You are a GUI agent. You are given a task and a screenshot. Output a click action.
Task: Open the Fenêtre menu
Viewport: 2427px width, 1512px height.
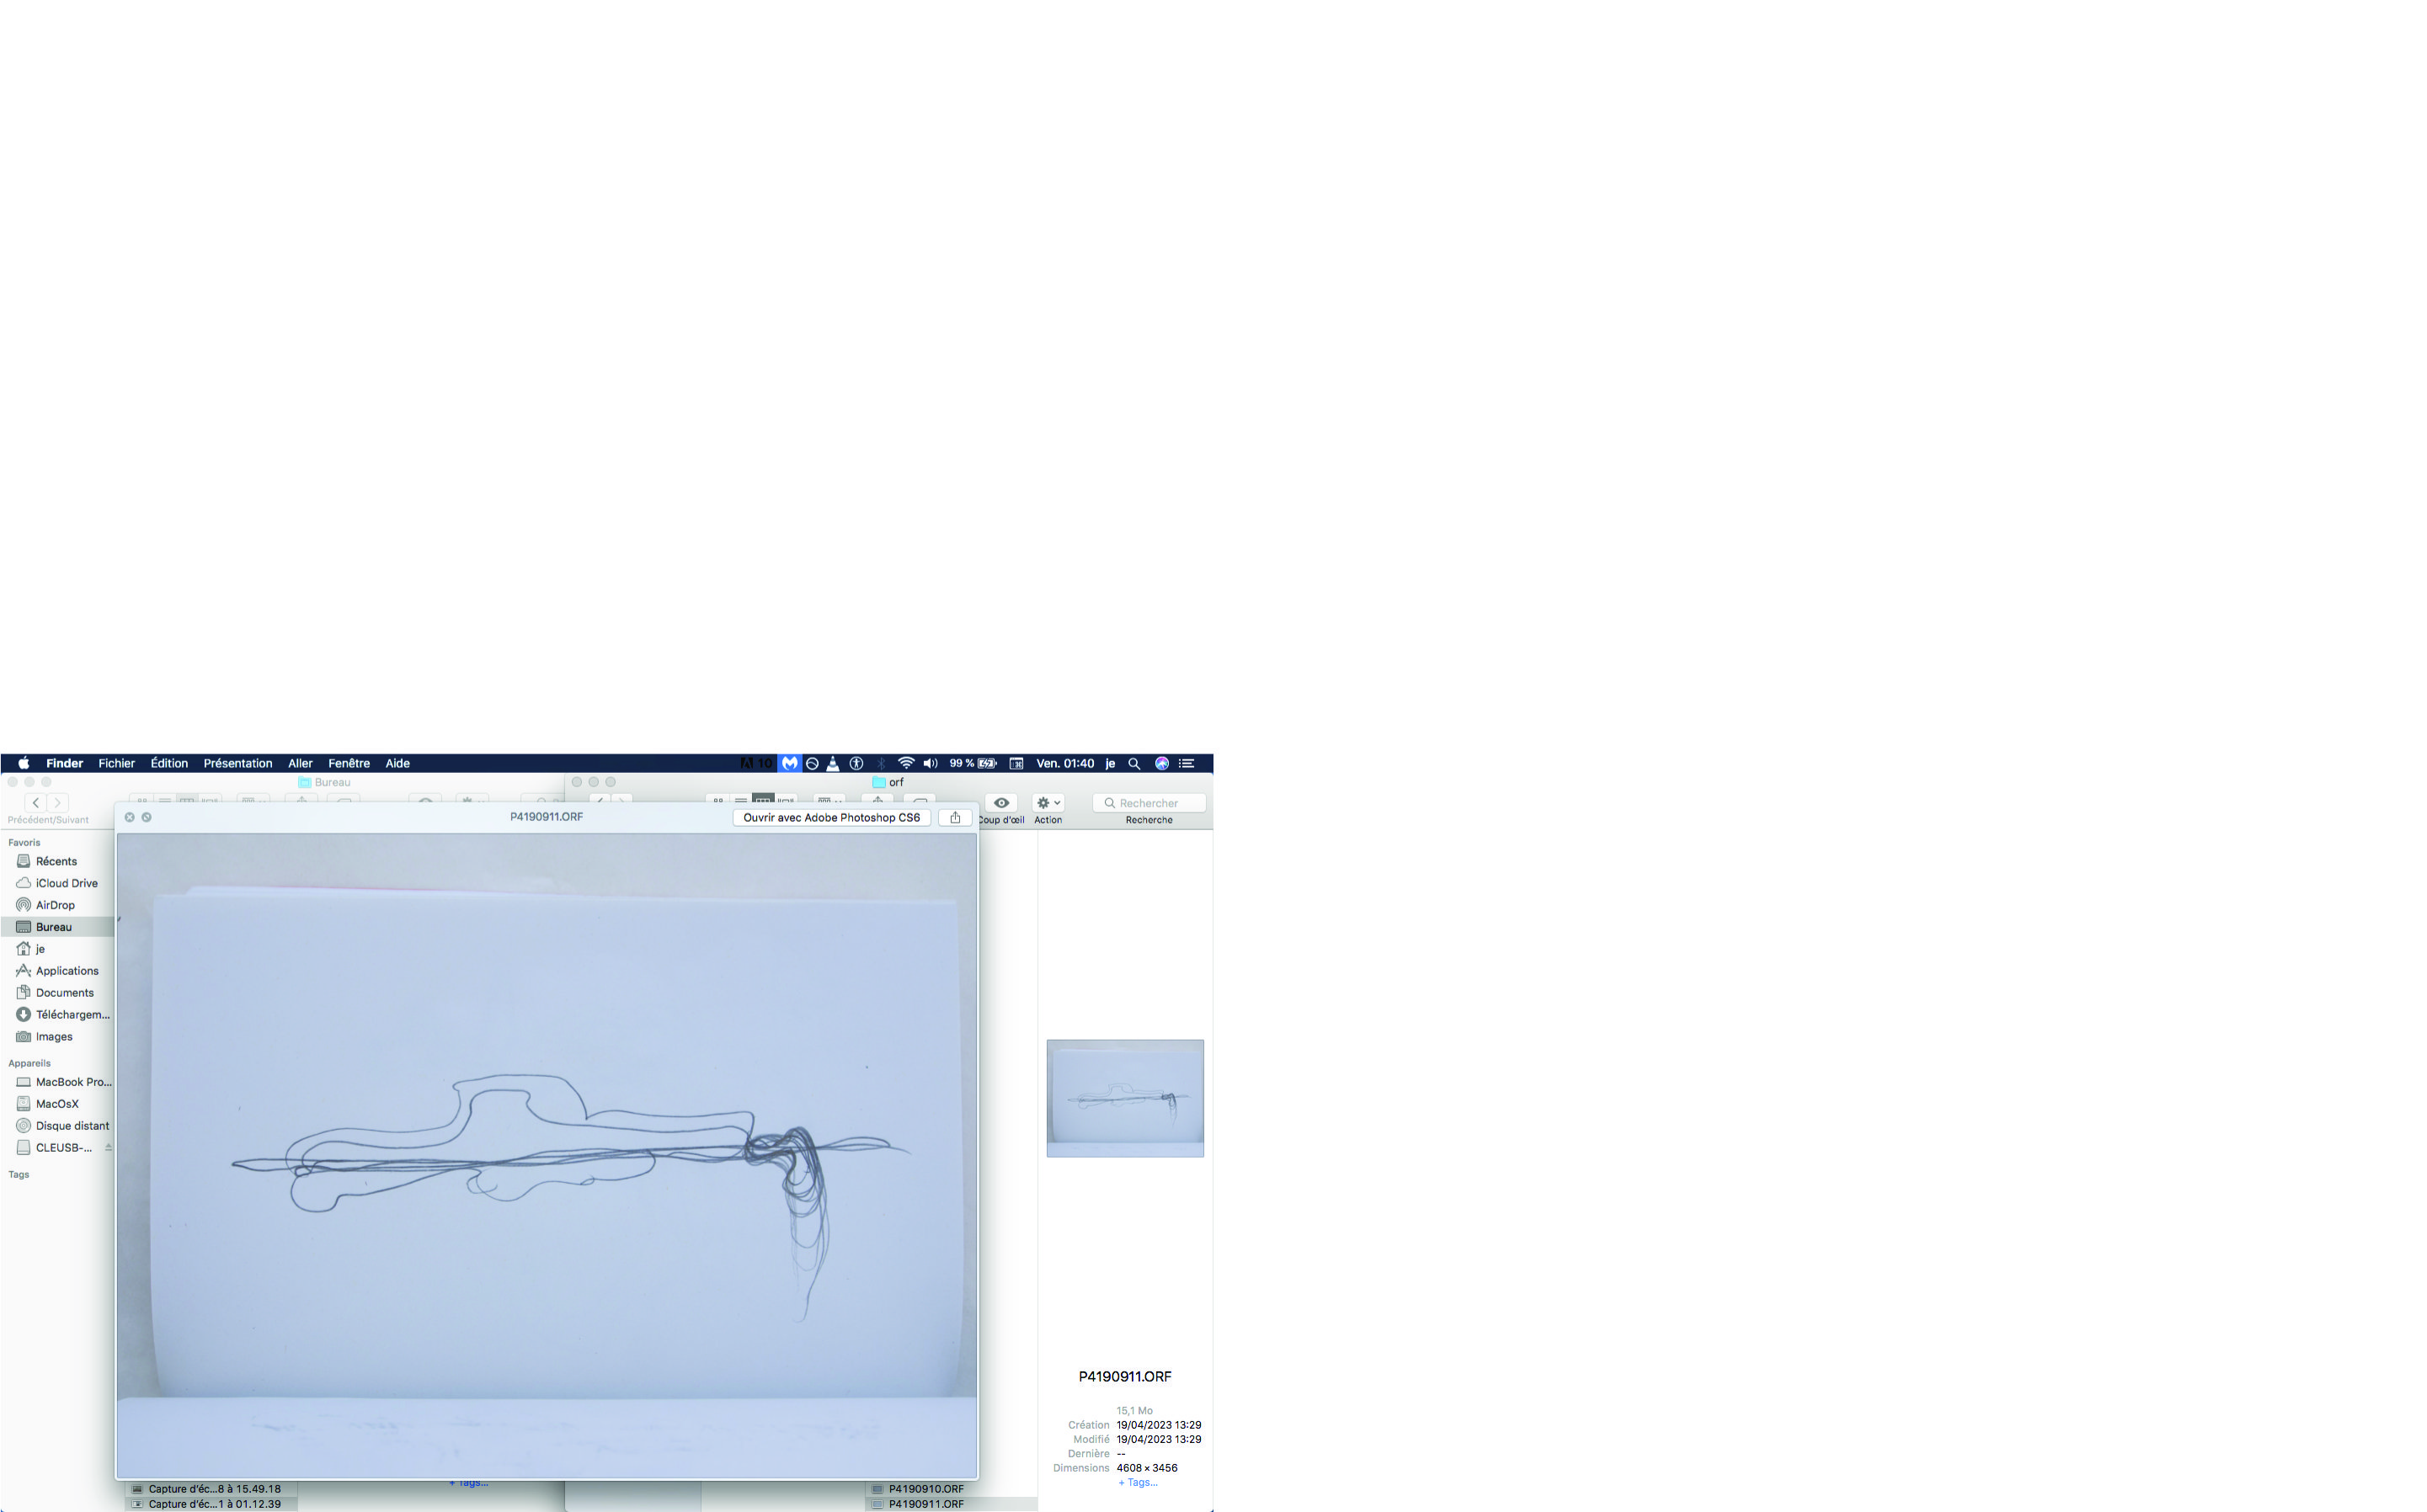348,763
